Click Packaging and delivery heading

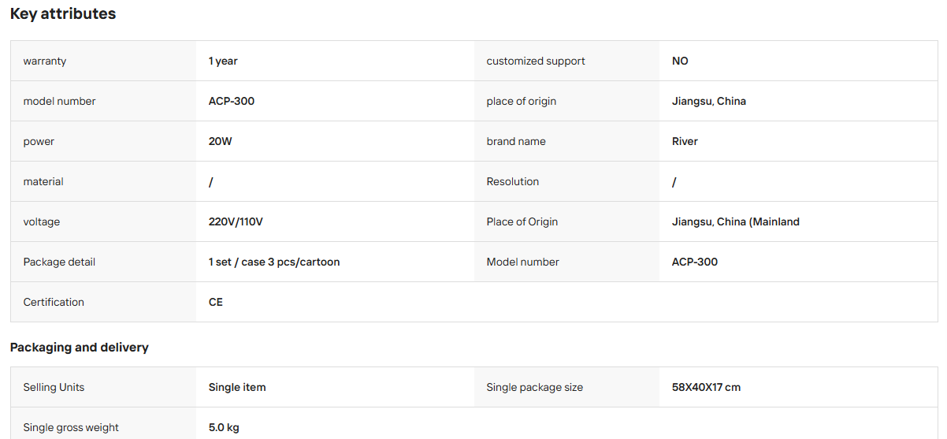pyautogui.click(x=80, y=348)
